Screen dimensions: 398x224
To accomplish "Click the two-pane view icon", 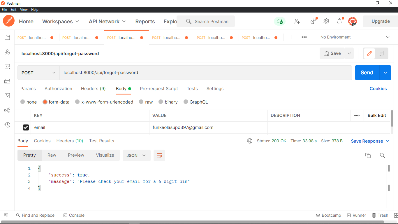I will tap(396, 215).
